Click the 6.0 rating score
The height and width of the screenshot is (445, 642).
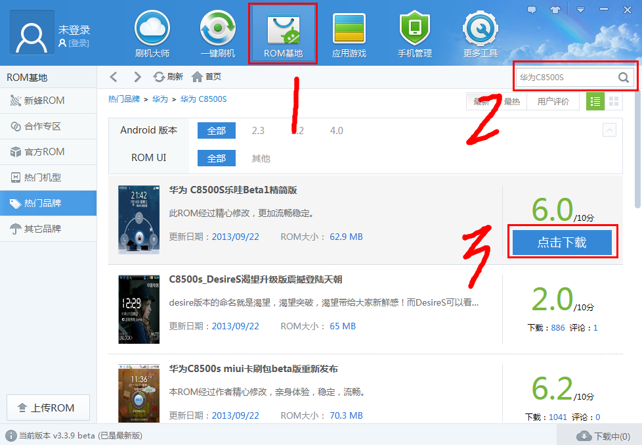[x=552, y=210]
